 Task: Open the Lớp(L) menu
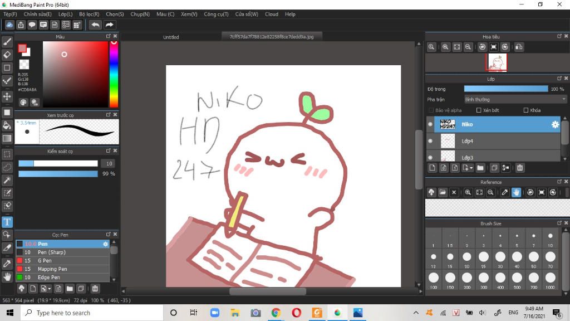[x=66, y=14]
